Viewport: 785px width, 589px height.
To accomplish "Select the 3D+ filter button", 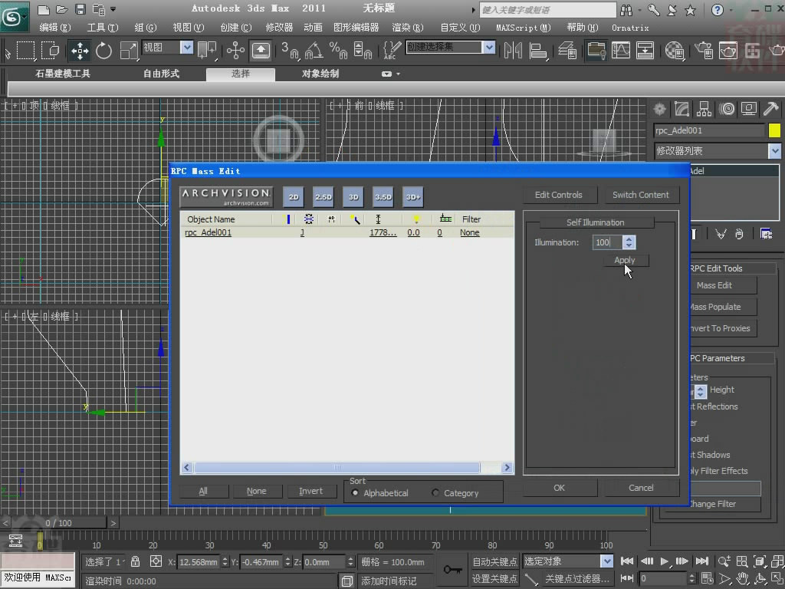I will point(413,197).
